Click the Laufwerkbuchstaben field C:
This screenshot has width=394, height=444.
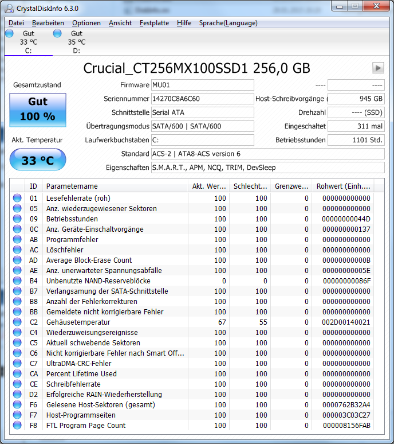pos(202,140)
